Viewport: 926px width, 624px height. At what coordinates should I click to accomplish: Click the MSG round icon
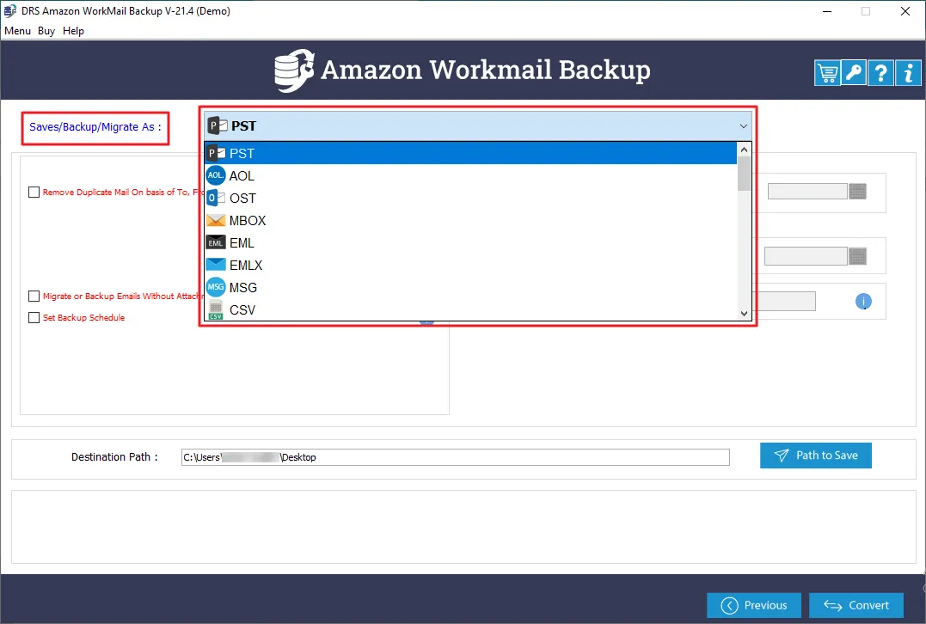coord(216,287)
